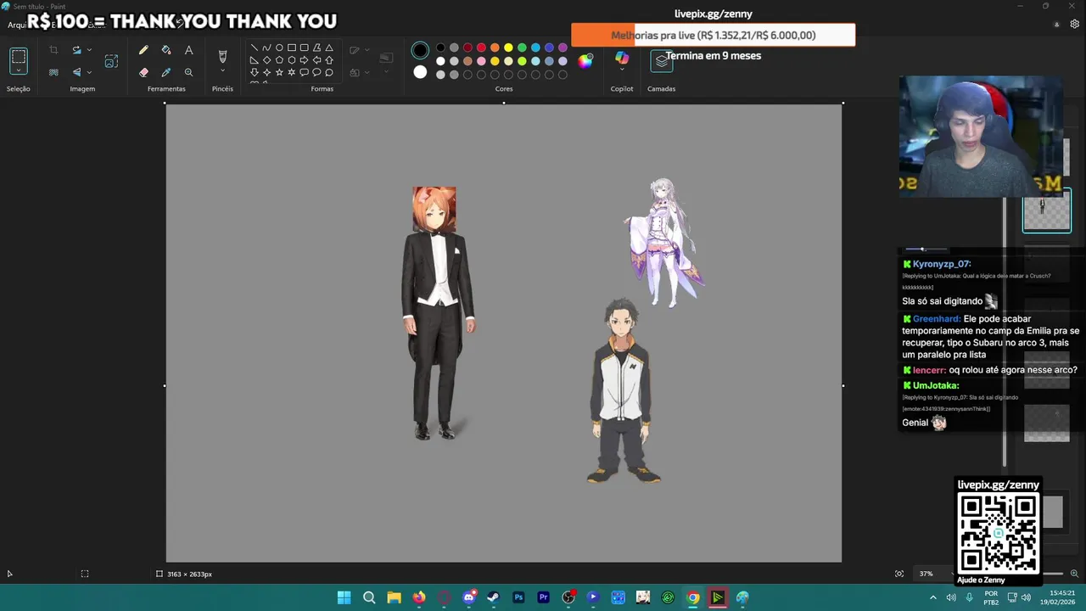
Task: Pick the right arrow shape
Action: click(x=304, y=60)
